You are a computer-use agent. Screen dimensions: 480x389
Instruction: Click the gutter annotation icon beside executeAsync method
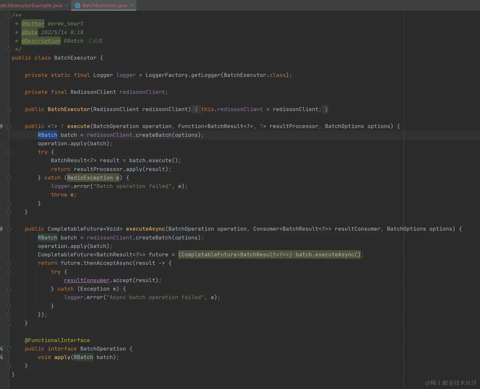[1, 229]
